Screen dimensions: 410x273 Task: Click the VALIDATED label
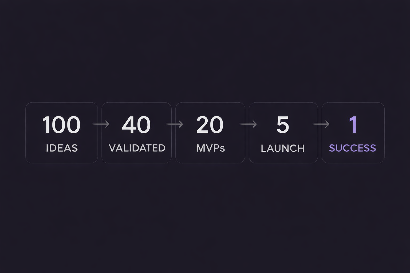tap(137, 148)
